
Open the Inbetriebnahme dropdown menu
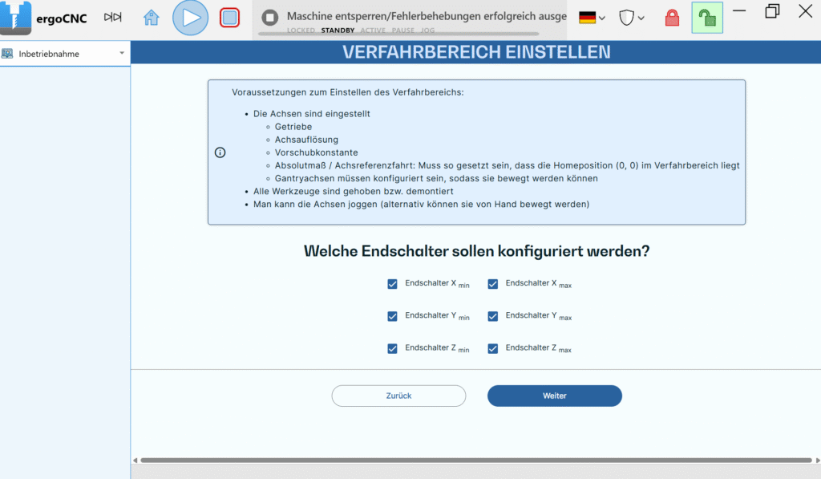click(x=65, y=54)
